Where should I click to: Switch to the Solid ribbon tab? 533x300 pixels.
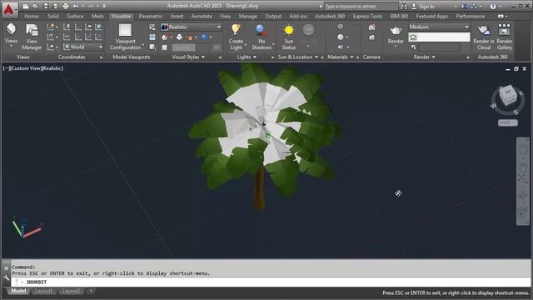click(53, 16)
